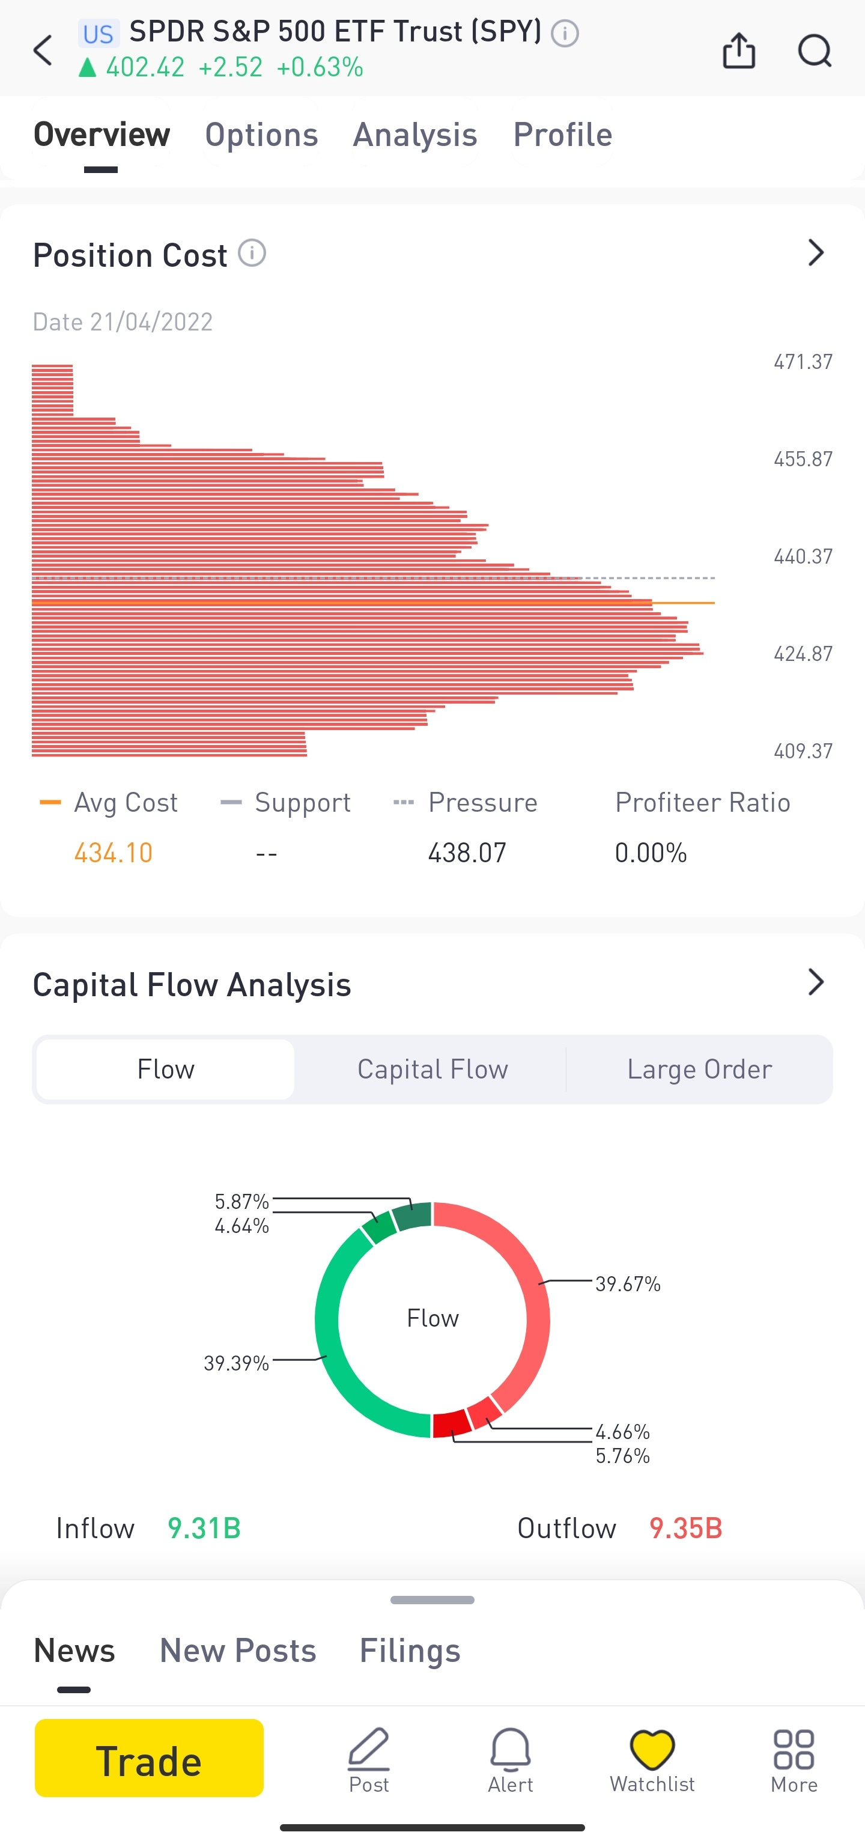Expand Capital Flow Analysis chevron

[816, 982]
